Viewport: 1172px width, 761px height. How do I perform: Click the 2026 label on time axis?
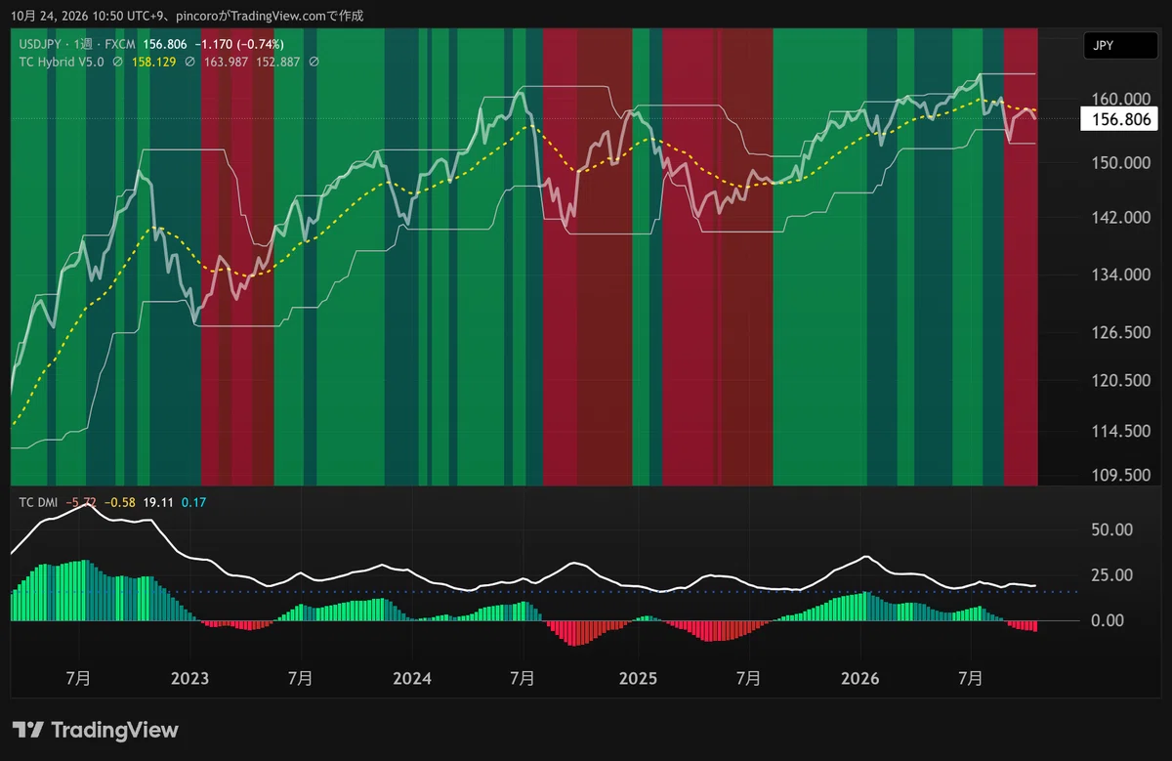pos(860,678)
